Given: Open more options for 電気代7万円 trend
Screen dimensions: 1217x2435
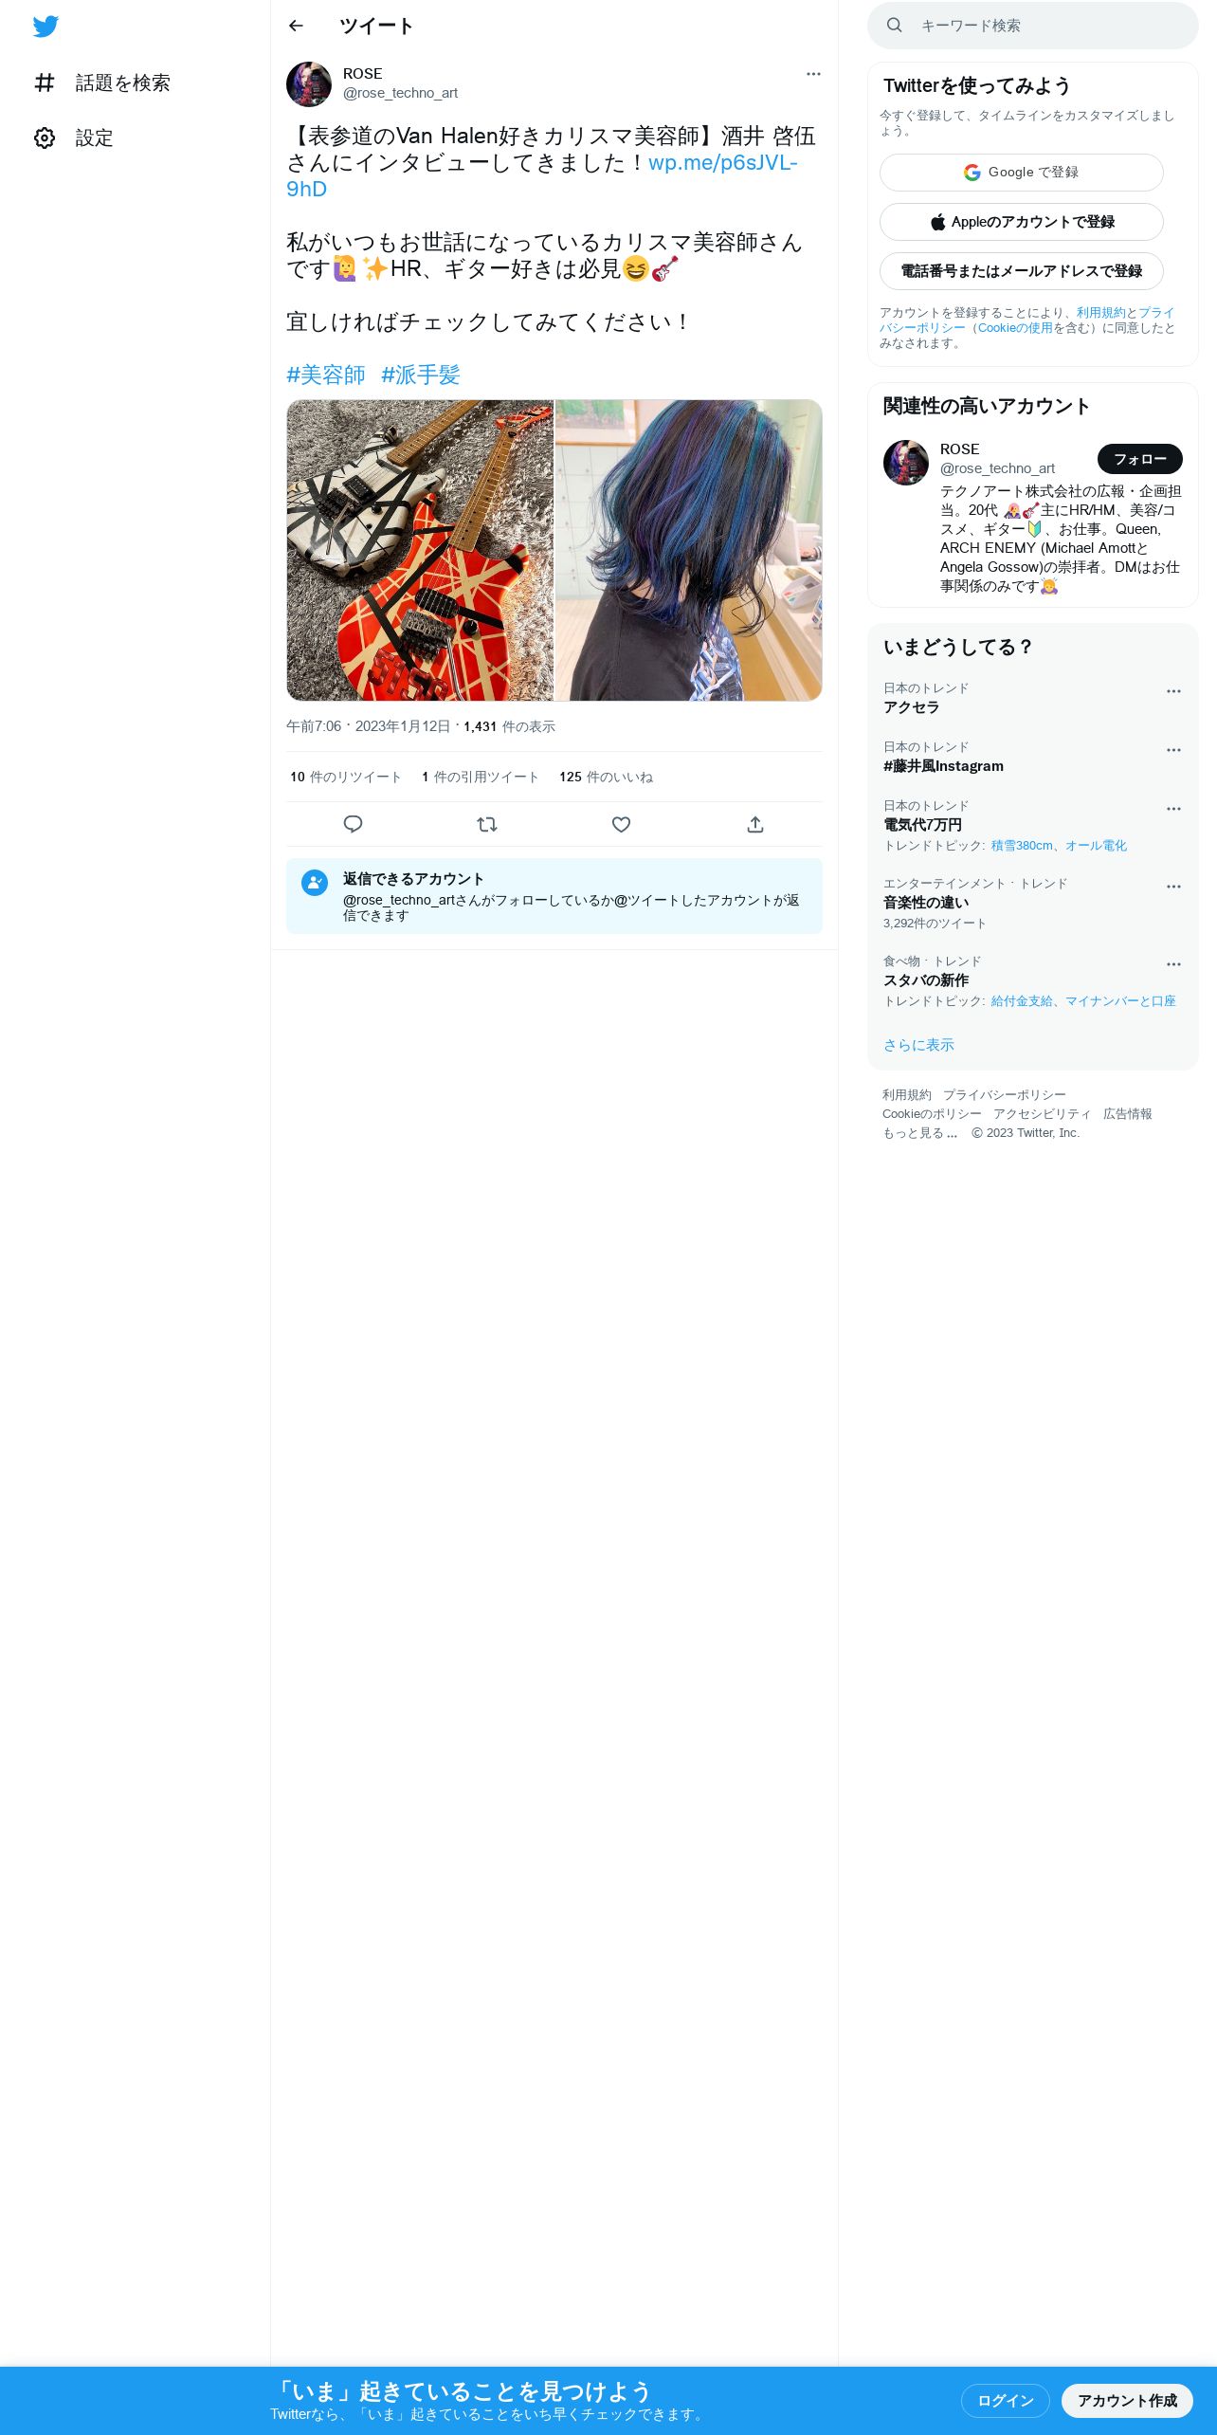Looking at the screenshot, I should (1173, 809).
